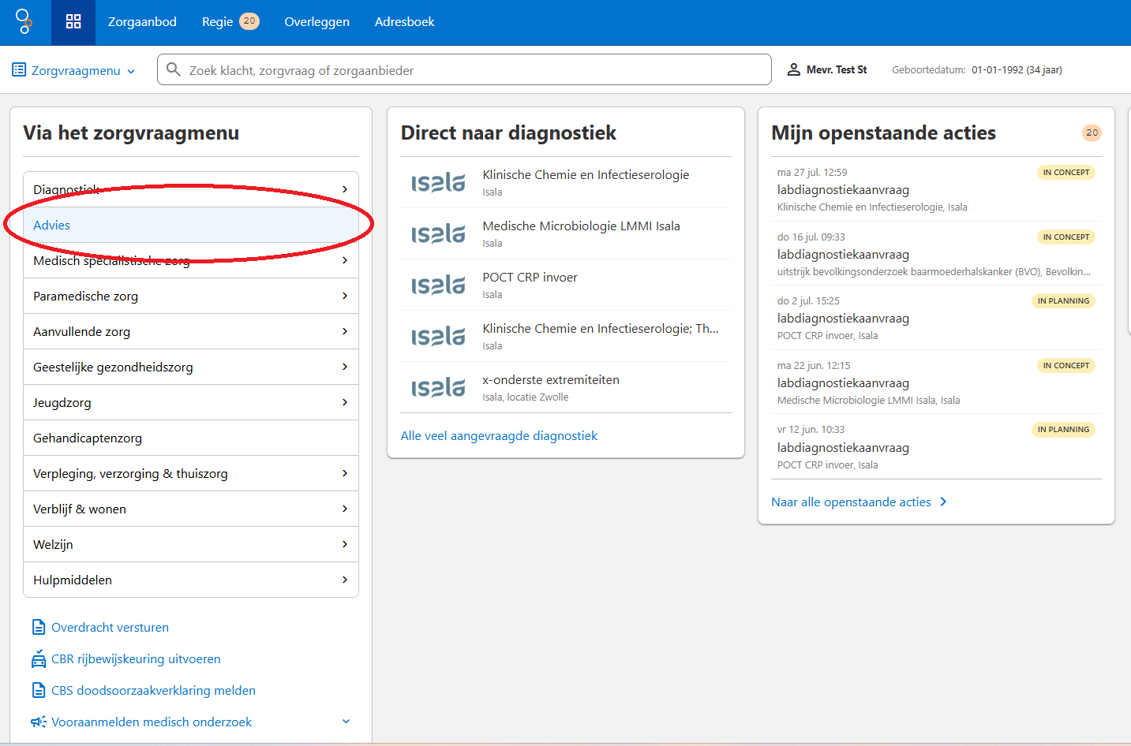Select Gehandicaptenzorg menu item
Screen dimensions: 1131x746
(191, 438)
